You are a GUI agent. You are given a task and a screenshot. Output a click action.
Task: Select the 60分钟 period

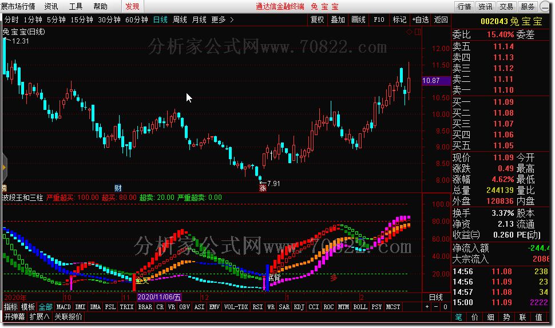[137, 20]
